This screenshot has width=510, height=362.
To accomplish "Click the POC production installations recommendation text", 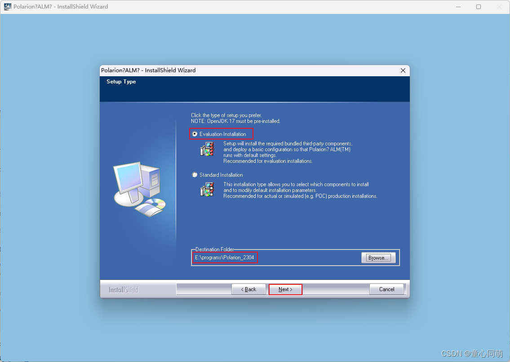I will 300,196.
